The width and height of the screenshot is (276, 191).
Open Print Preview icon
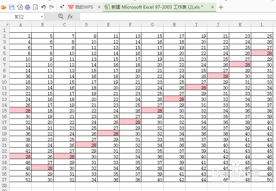tap(35, 7)
